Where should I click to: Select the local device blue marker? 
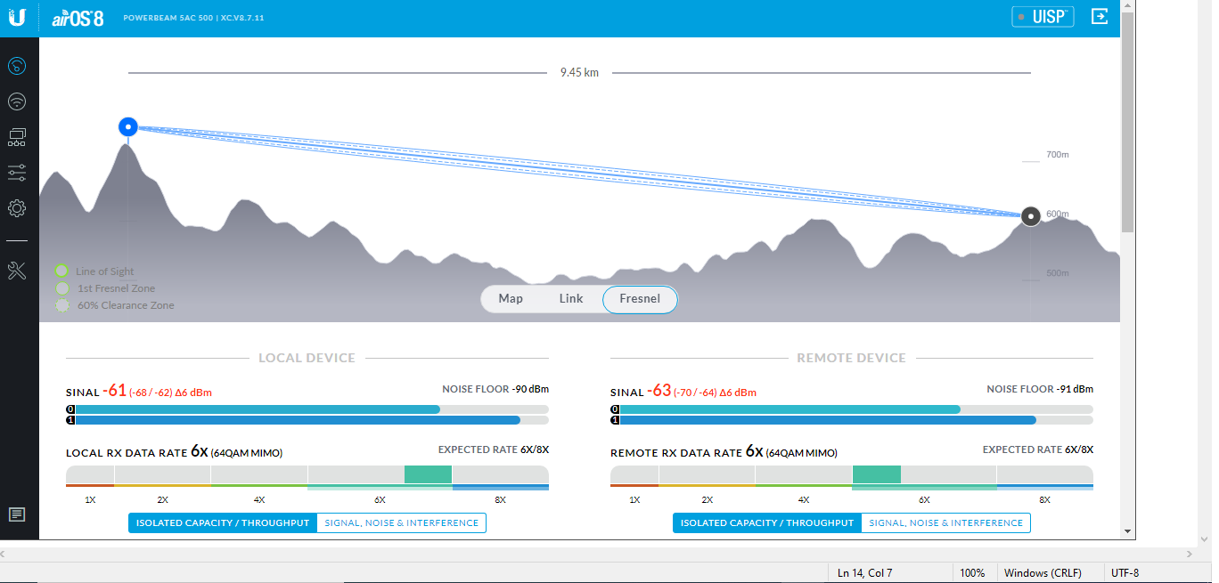point(128,127)
